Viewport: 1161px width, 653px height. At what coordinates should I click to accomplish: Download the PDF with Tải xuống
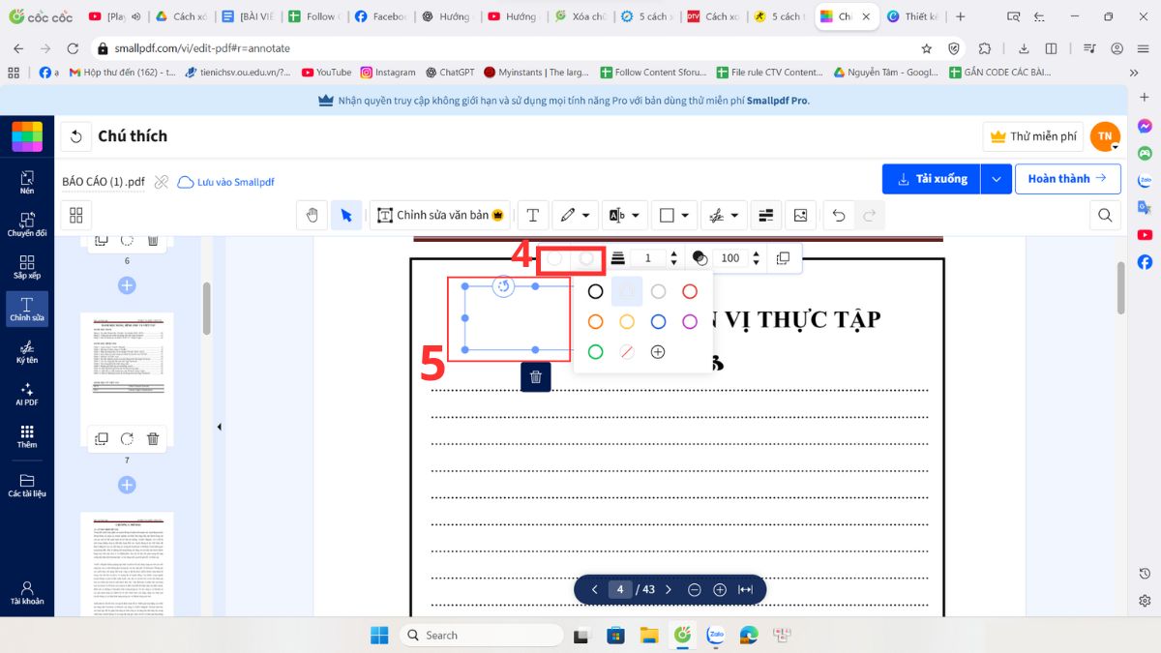(x=932, y=179)
